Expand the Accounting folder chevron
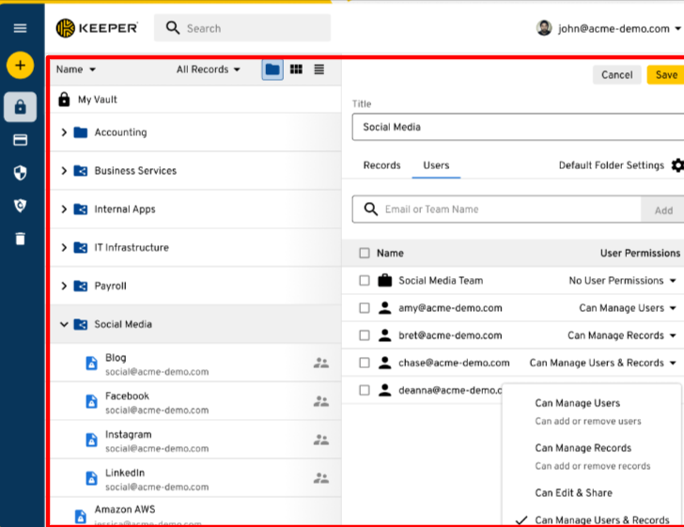The width and height of the screenshot is (684, 527). pyautogui.click(x=64, y=132)
